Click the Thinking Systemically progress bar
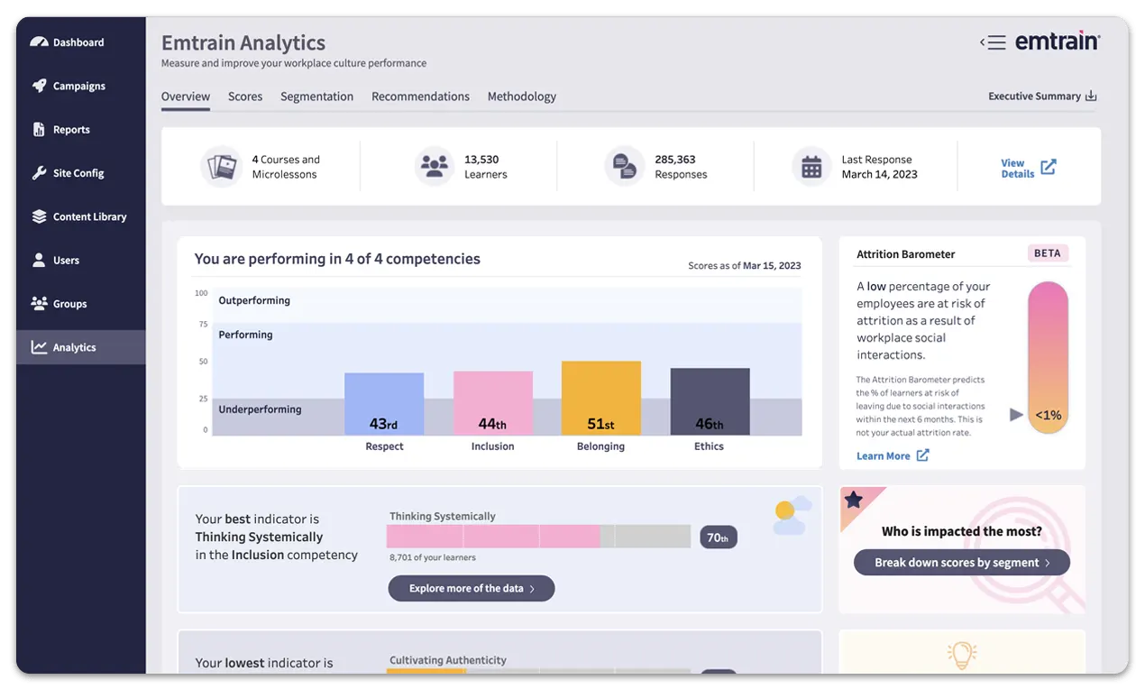 (538, 537)
